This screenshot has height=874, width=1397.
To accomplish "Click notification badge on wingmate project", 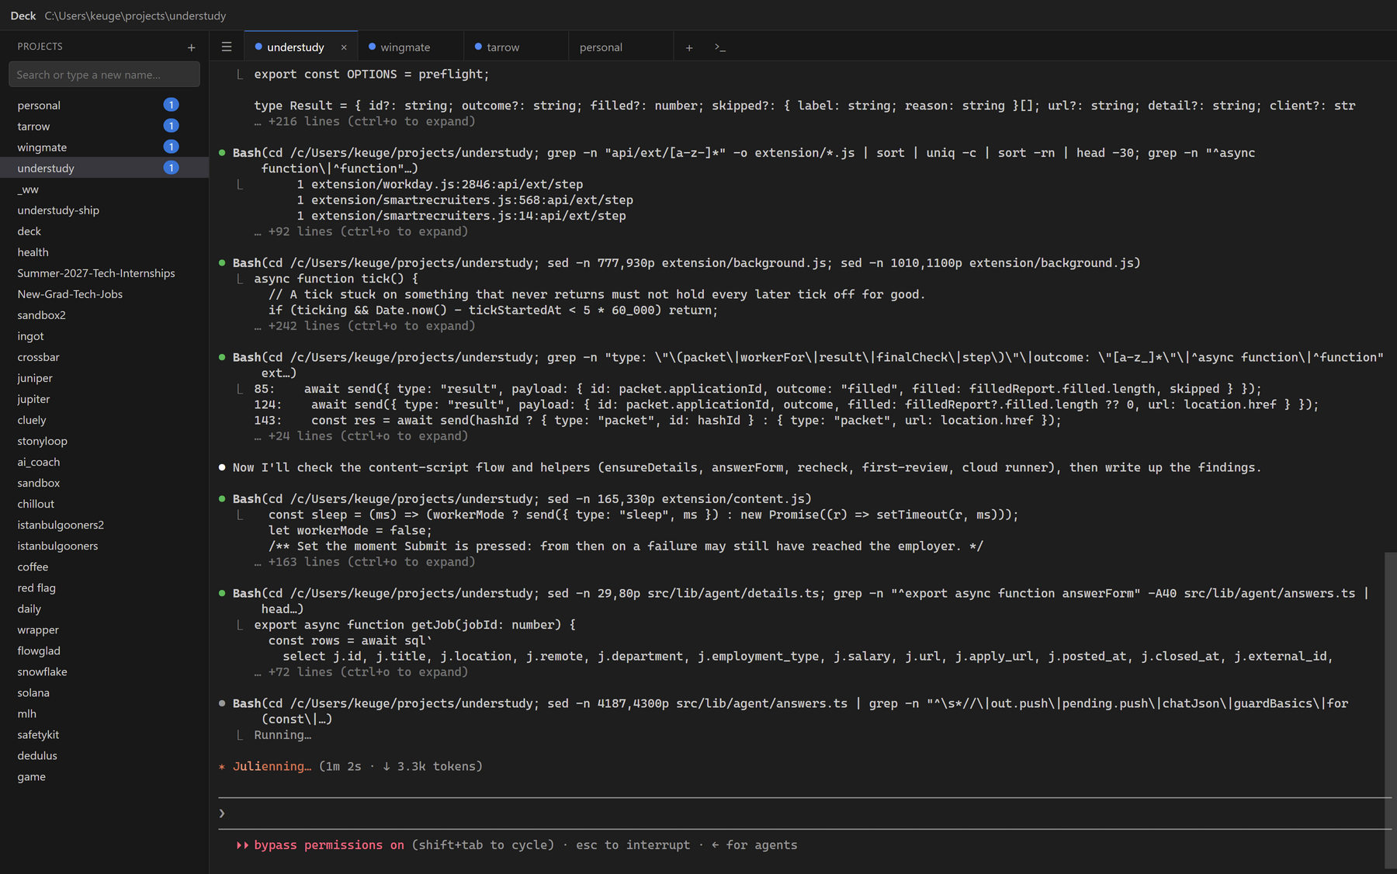I will [x=172, y=147].
